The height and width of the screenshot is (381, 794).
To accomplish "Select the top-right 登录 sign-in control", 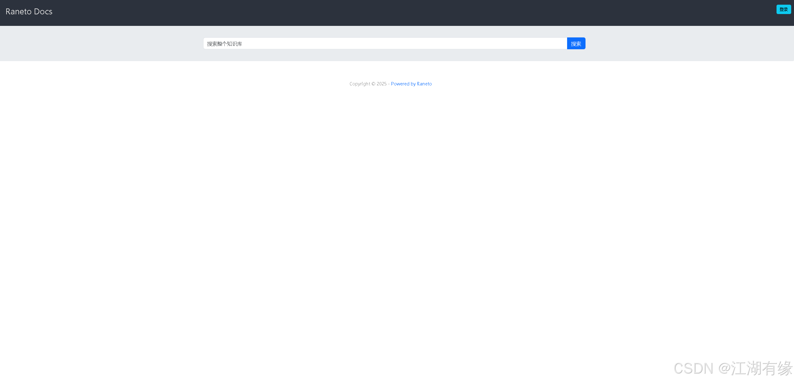I will pos(783,9).
